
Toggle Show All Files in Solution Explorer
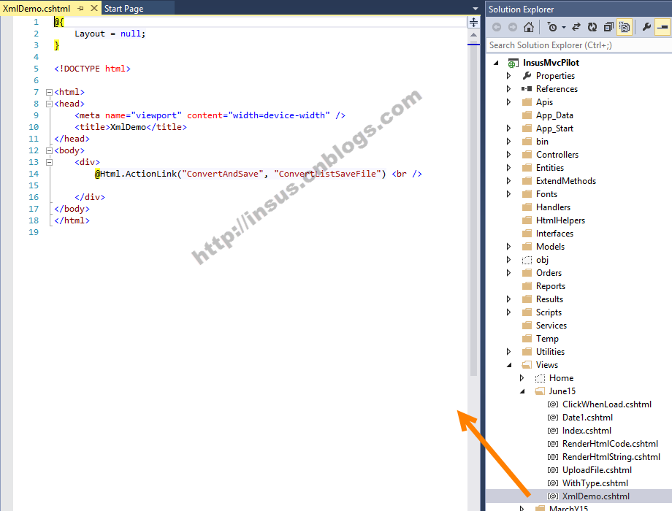click(625, 27)
